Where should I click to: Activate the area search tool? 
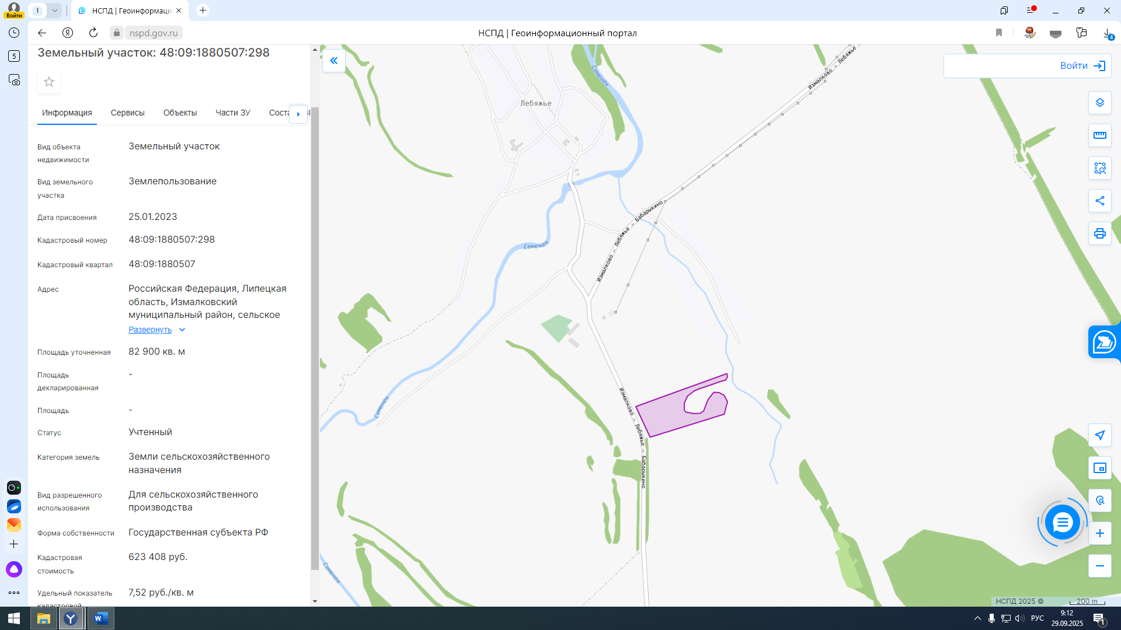[x=1099, y=168]
